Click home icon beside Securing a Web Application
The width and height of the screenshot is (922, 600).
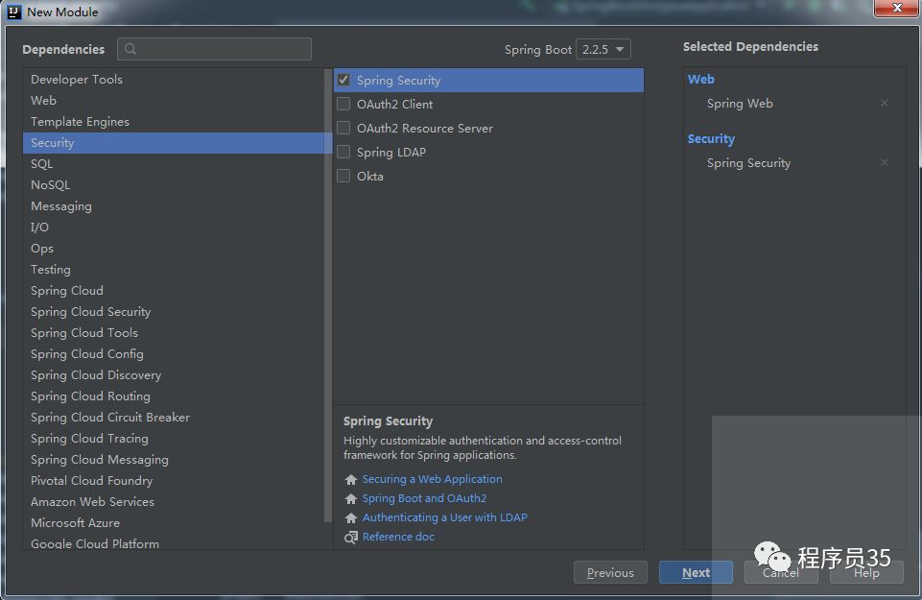[351, 479]
